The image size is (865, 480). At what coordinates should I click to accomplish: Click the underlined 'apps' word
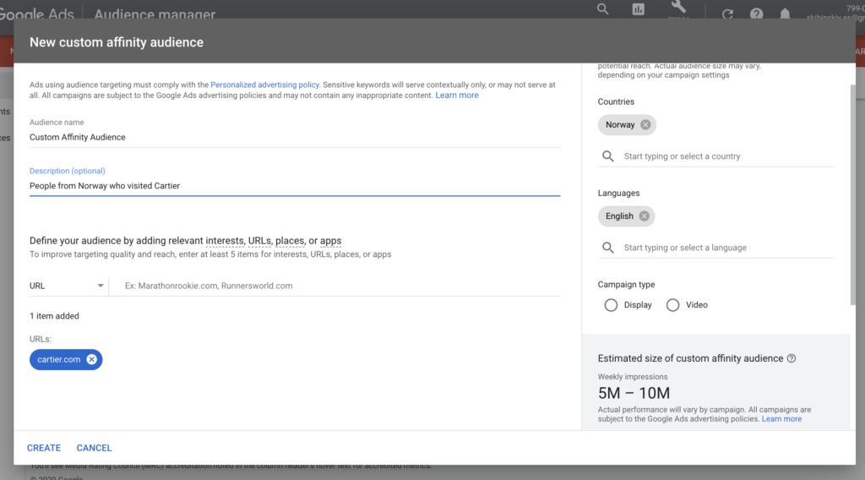coord(330,241)
